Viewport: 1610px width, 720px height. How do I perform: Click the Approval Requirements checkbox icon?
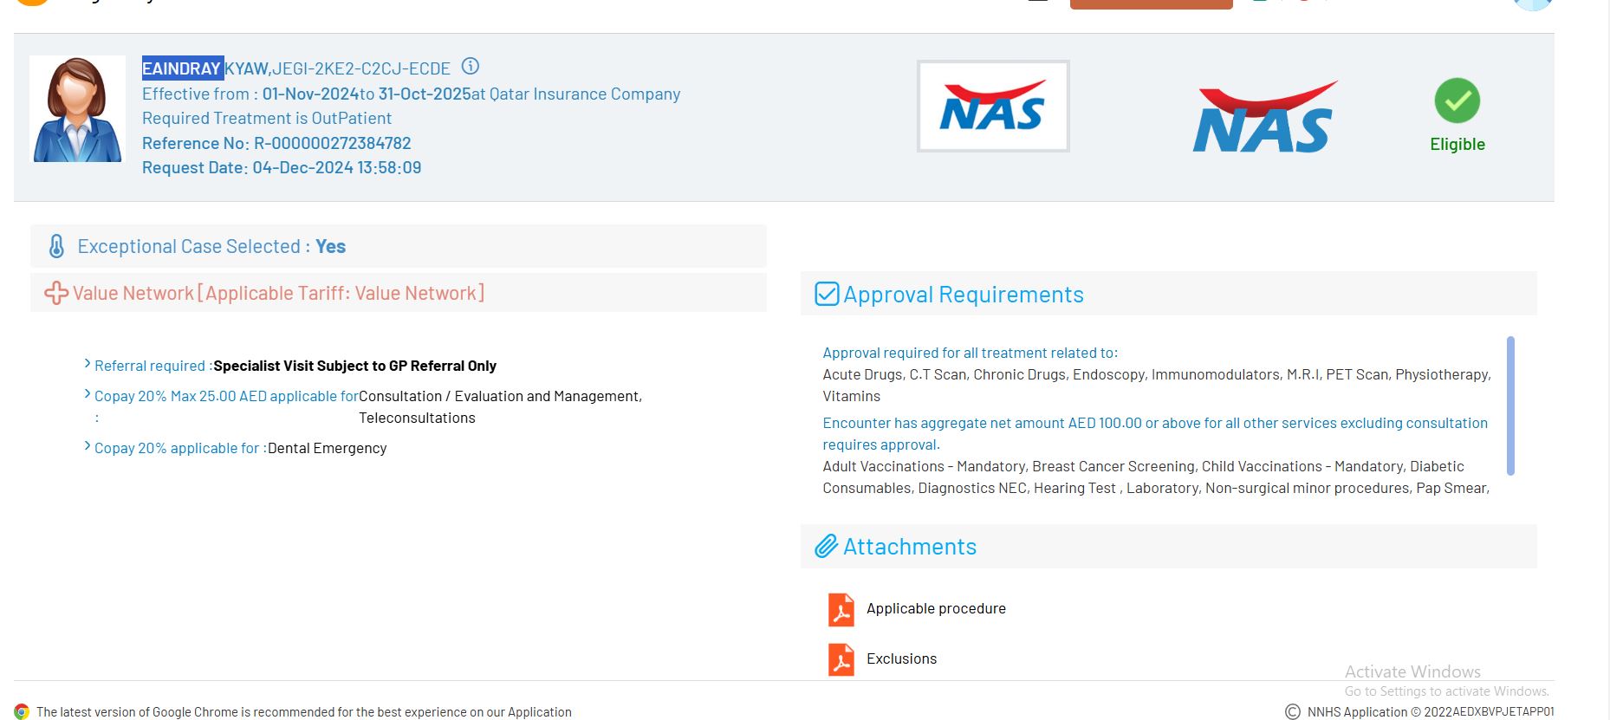pos(827,295)
